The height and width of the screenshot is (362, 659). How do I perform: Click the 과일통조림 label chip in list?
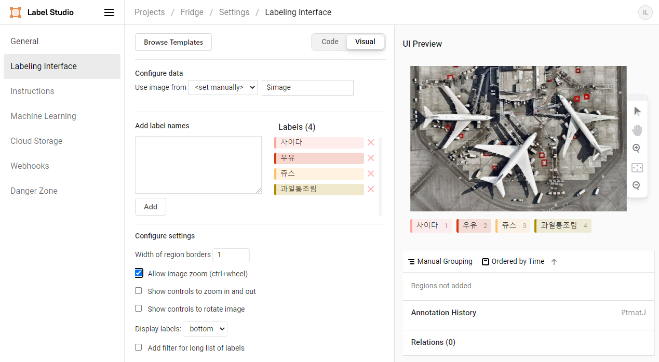click(319, 189)
